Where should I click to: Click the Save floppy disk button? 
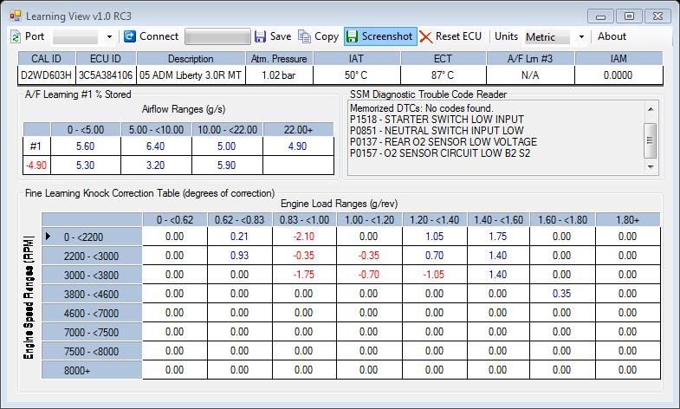273,36
